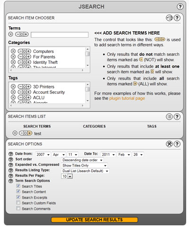Open Date To month dropdown Feb

click(124, 155)
